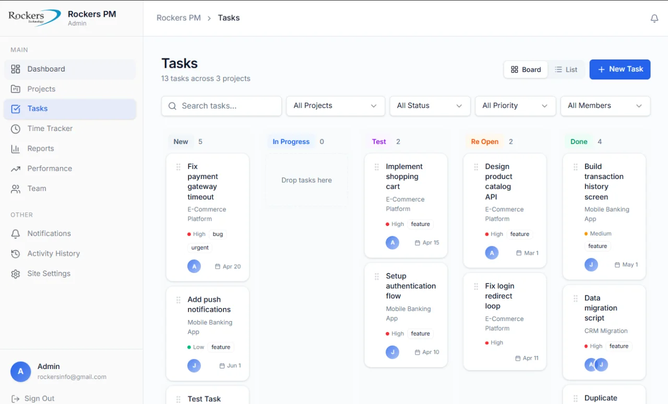Select Performance in the sidebar
668x404 pixels.
pos(70,169)
